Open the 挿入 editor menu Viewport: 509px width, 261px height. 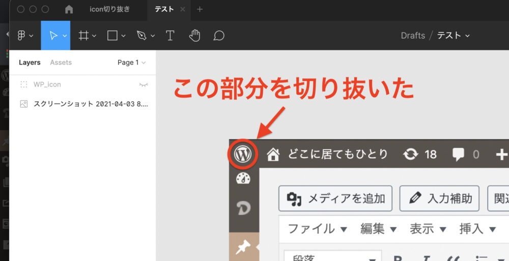477,229
